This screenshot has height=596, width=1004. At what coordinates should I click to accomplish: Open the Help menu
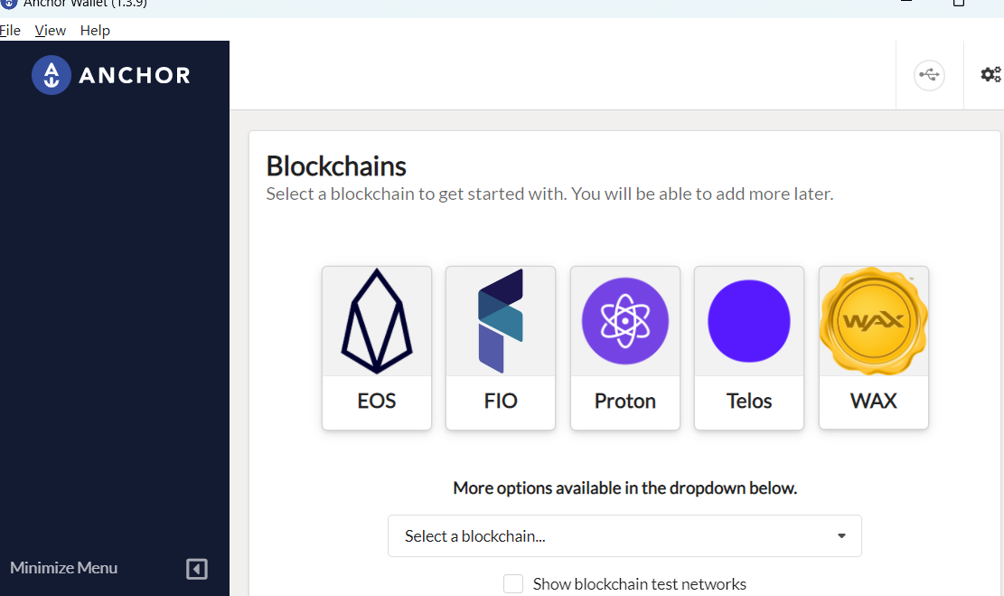(x=95, y=30)
